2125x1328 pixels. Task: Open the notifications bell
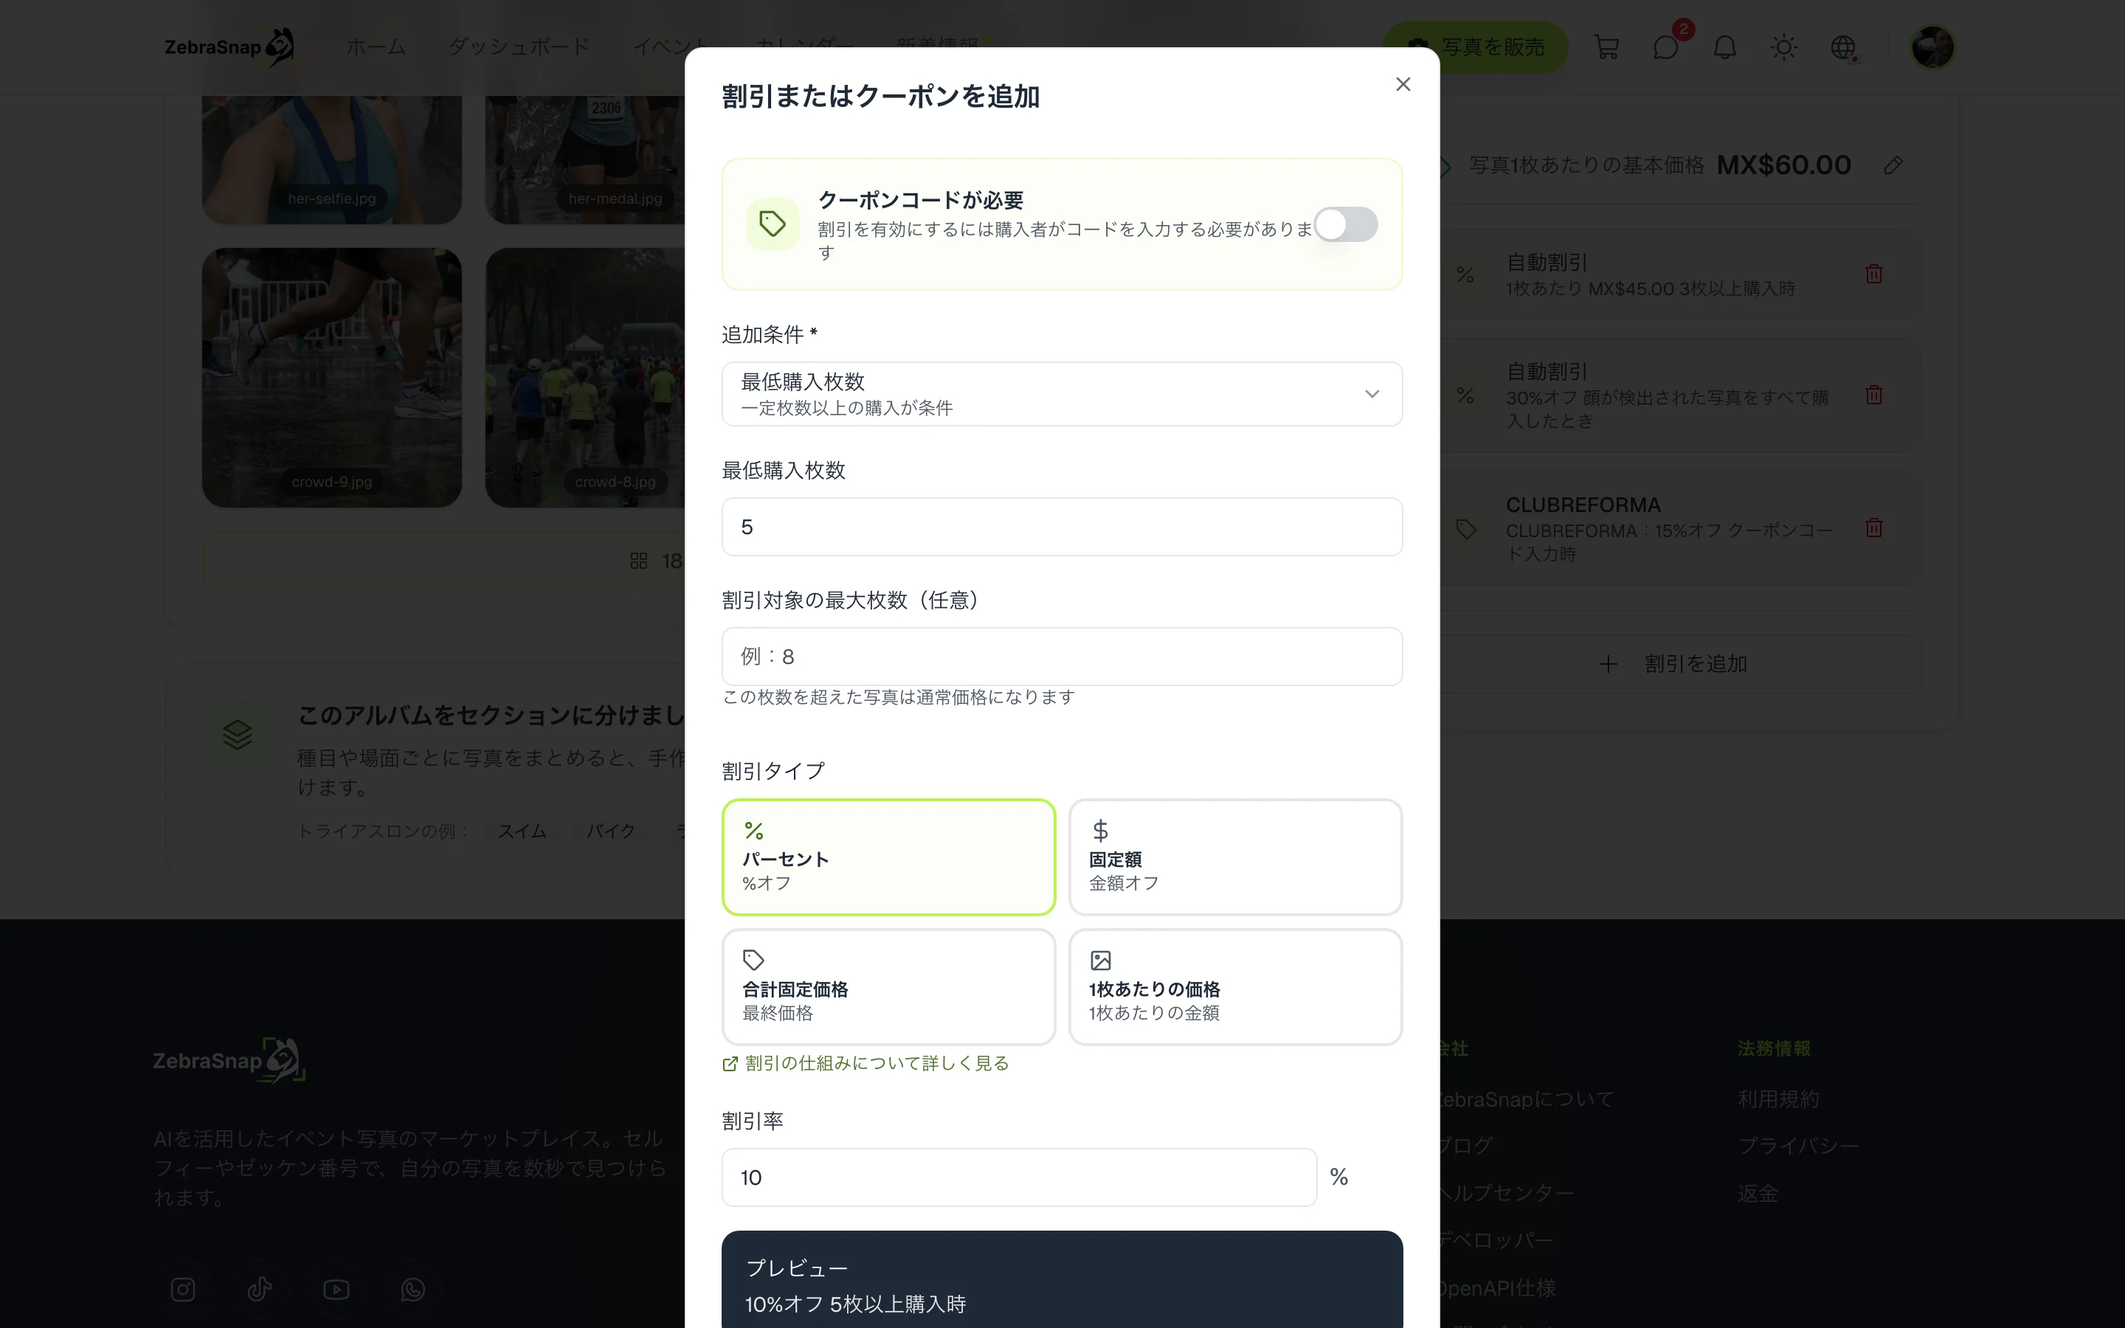click(x=1724, y=47)
